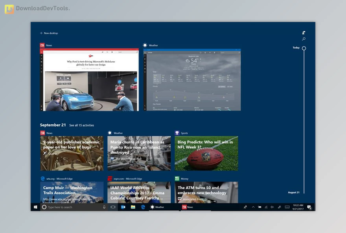Image resolution: width=346 pixels, height=233 pixels.
Task: Click the Cortana circle icon
Action: [44, 207]
